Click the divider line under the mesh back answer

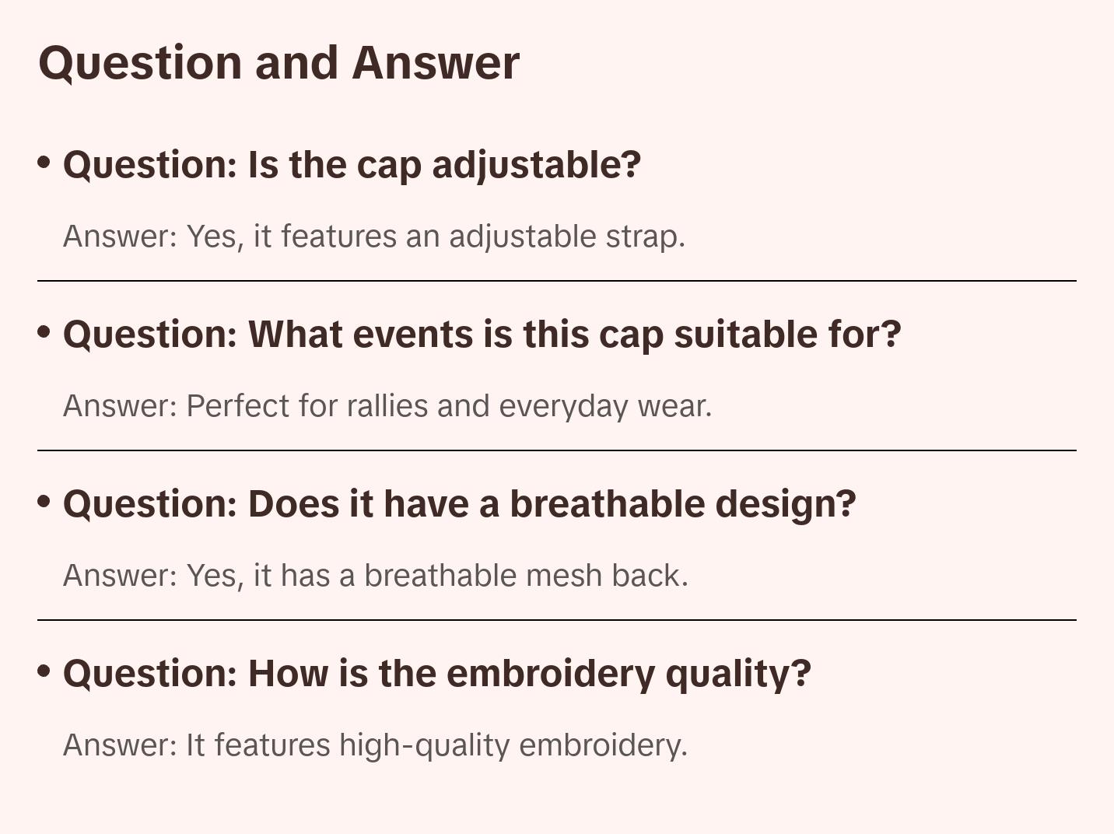[x=557, y=620]
